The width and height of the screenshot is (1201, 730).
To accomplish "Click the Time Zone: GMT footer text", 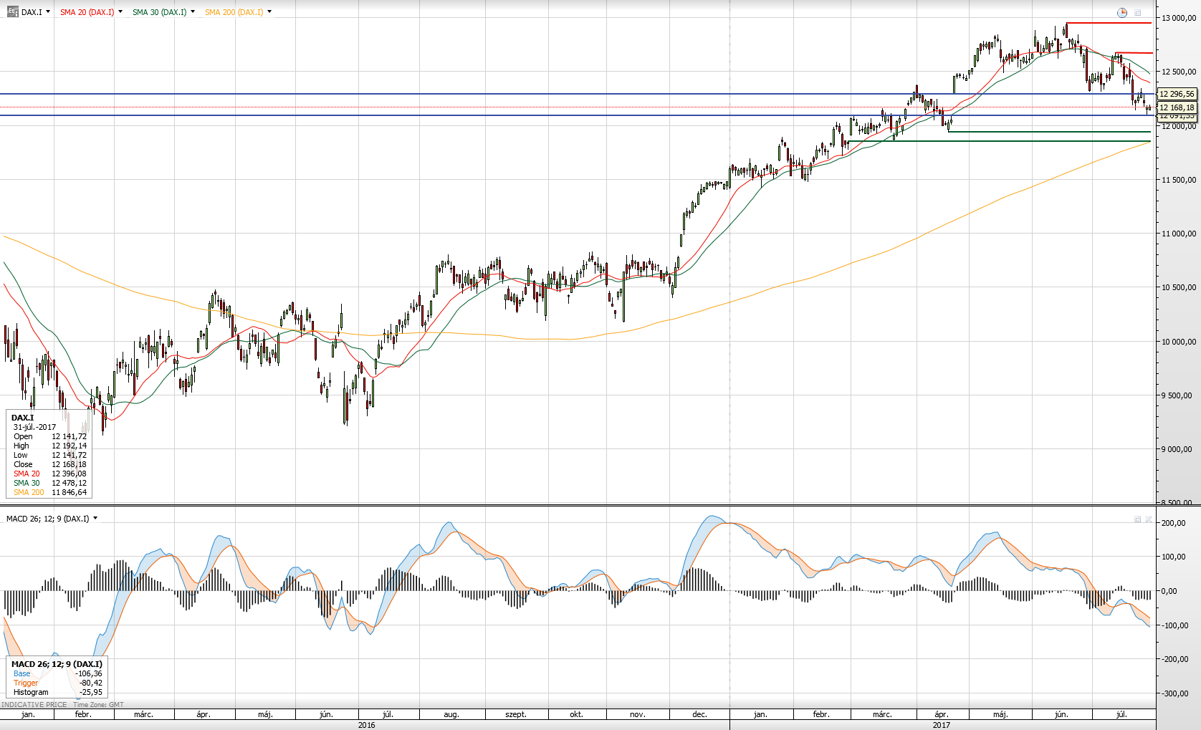I will (x=98, y=705).
